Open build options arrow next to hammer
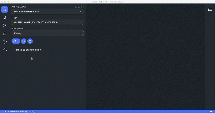This screenshot has width=215, height=113. (19, 41)
